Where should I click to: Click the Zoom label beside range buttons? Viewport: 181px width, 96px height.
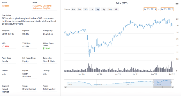(67, 9)
